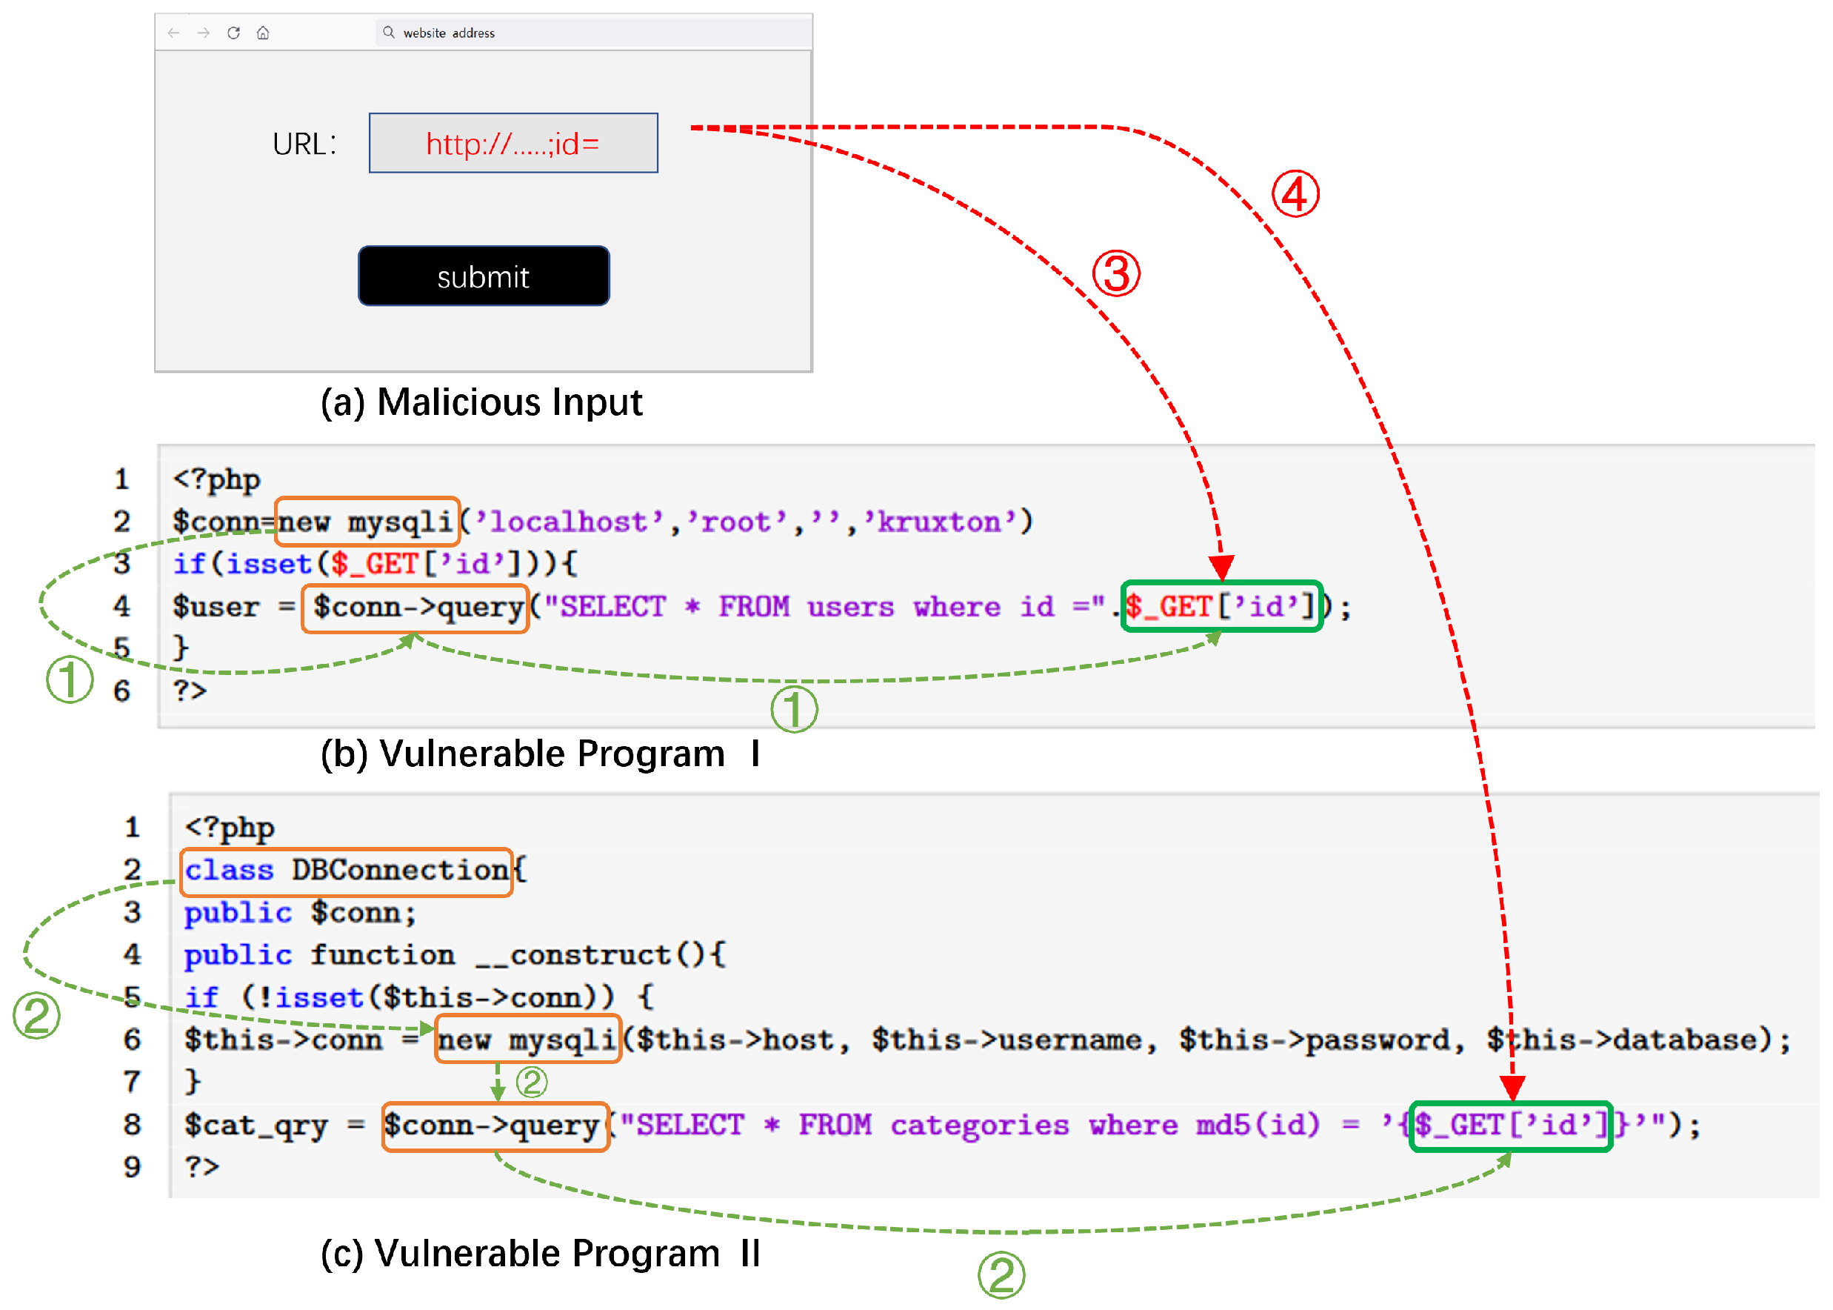Click the browser home icon
The height and width of the screenshot is (1310, 1833).
[x=263, y=33]
